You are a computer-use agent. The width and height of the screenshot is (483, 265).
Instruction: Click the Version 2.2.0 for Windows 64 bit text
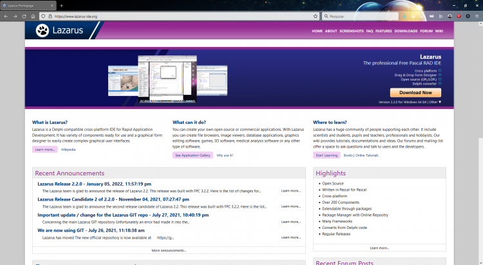point(402,102)
